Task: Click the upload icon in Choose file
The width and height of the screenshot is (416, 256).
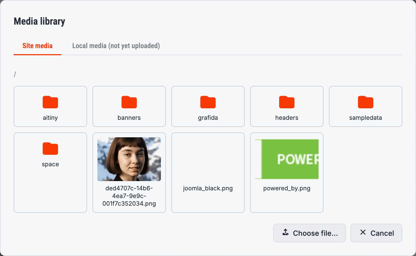Action: point(285,232)
